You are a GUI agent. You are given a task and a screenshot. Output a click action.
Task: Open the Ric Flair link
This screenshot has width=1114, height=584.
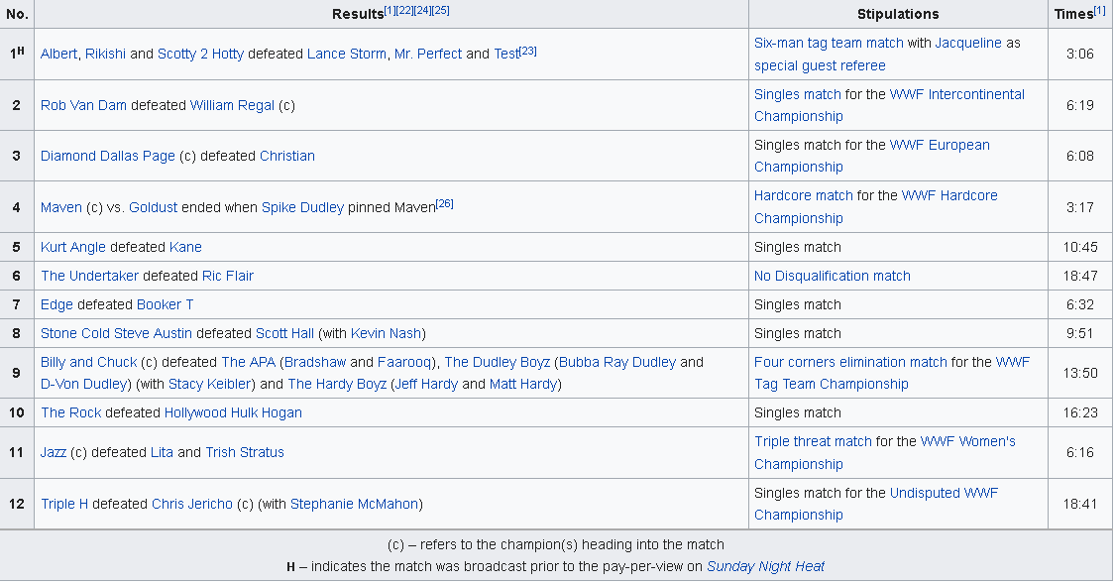point(227,277)
